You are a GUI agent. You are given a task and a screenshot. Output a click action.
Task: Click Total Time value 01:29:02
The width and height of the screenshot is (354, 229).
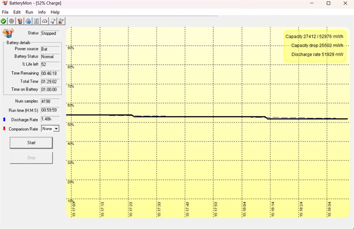point(50,82)
